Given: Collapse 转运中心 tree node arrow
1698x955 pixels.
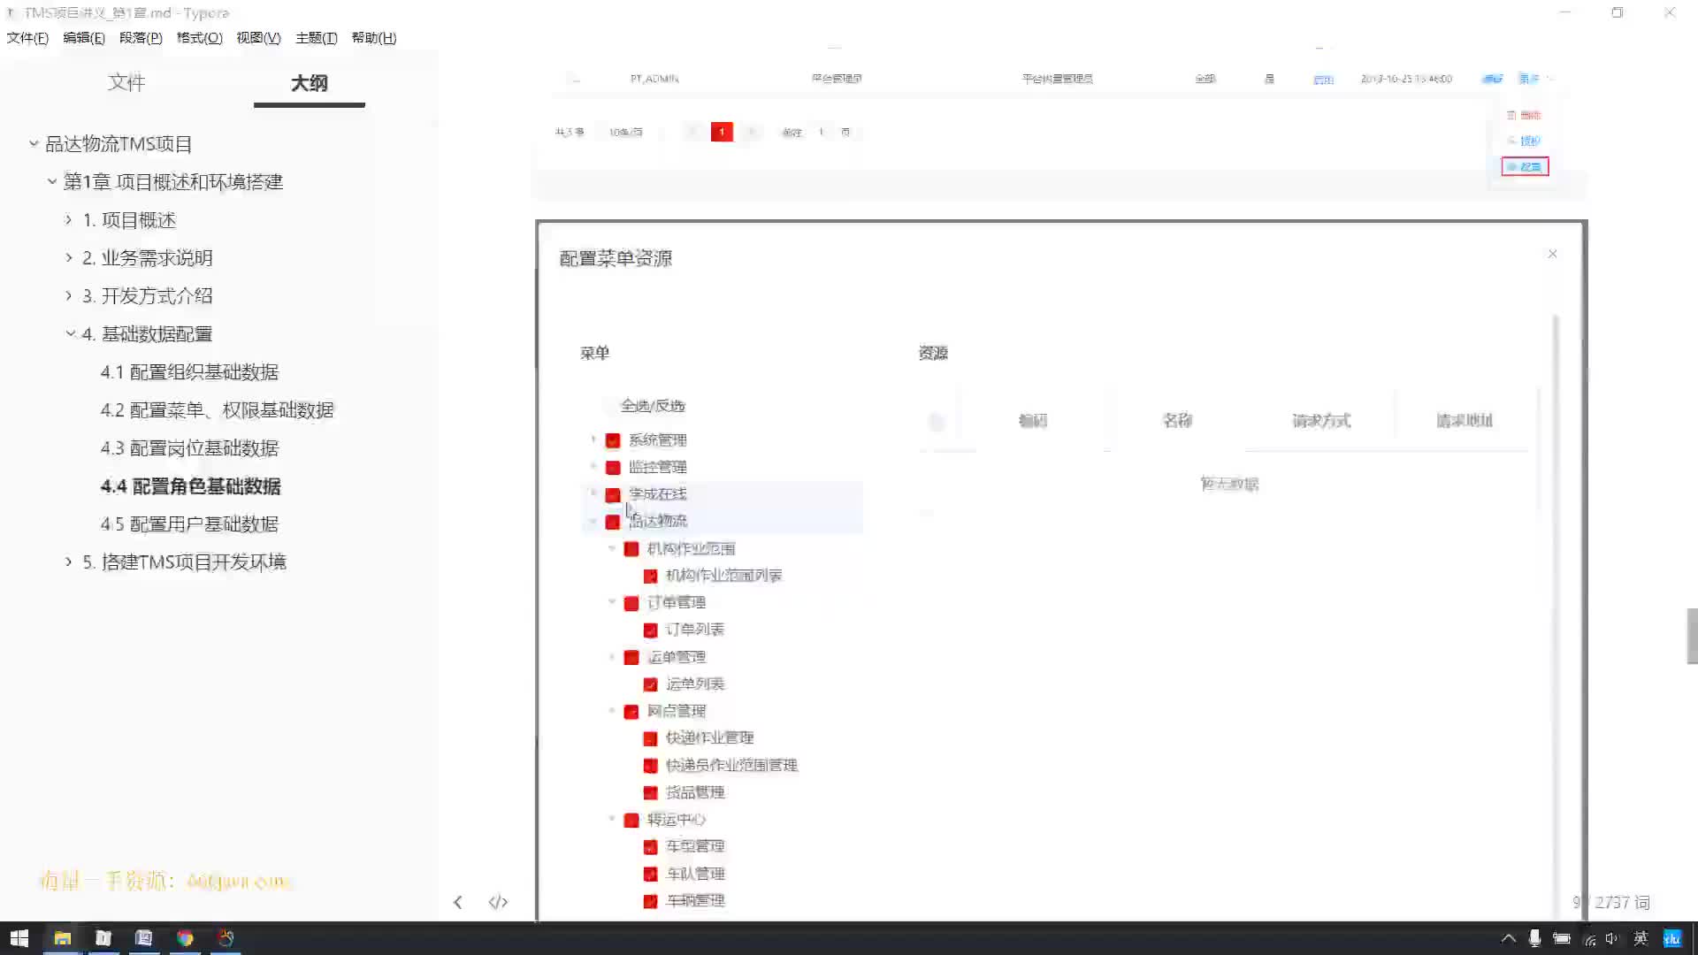Looking at the screenshot, I should click(x=611, y=819).
